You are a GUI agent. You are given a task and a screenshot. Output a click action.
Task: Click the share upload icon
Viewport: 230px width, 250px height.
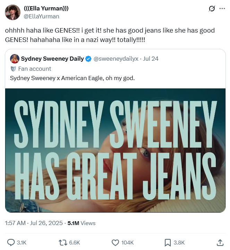[x=220, y=242]
